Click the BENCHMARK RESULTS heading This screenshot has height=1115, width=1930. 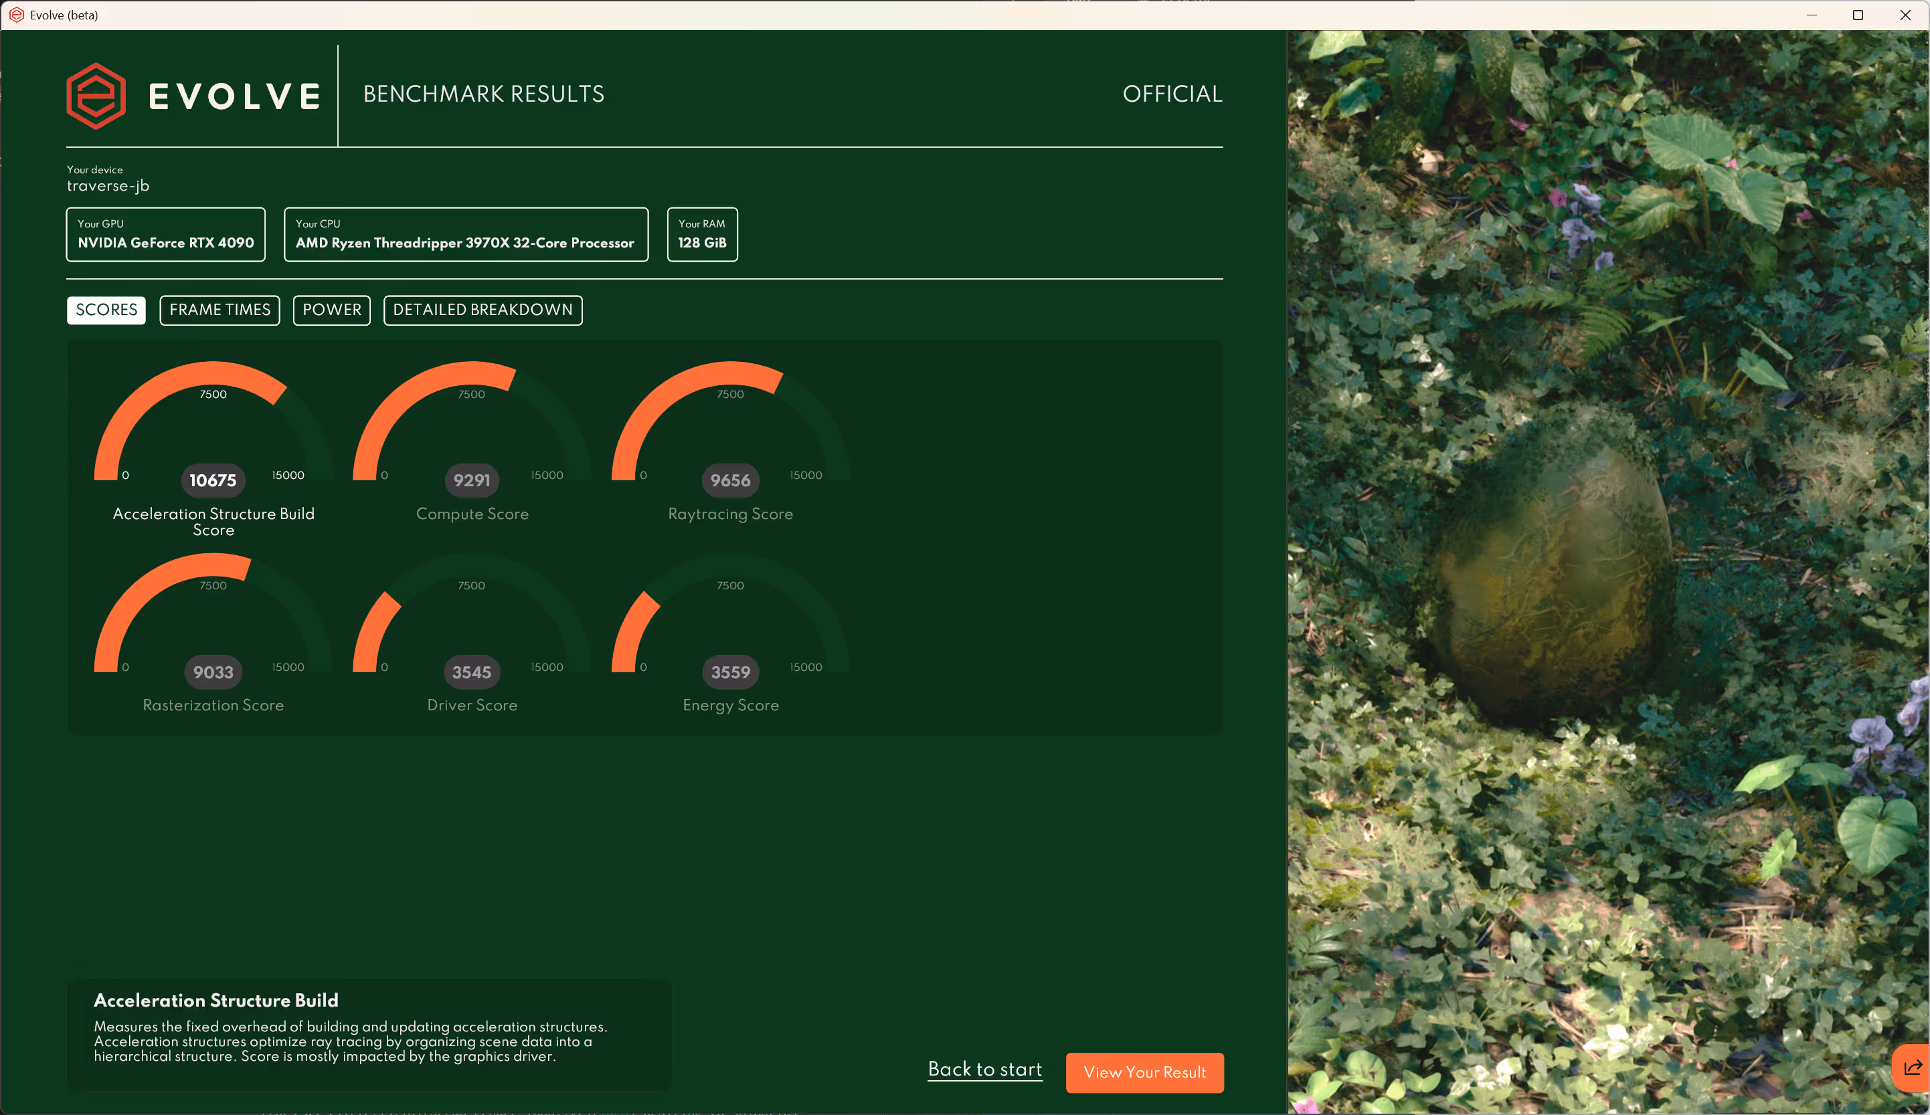pyautogui.click(x=483, y=94)
